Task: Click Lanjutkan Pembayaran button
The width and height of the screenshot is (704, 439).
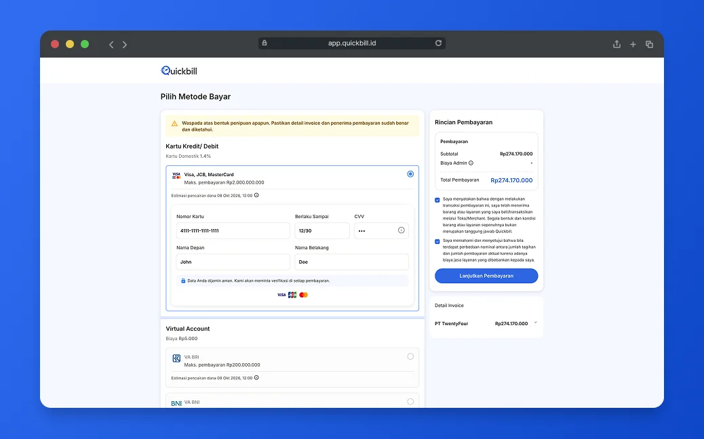Action: tap(486, 276)
